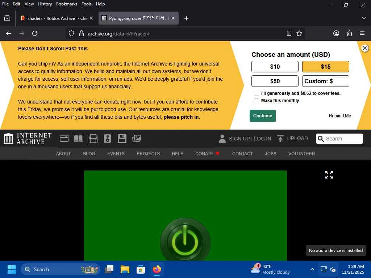Open the CONTACT link
The image size is (371, 278).
[242, 153]
